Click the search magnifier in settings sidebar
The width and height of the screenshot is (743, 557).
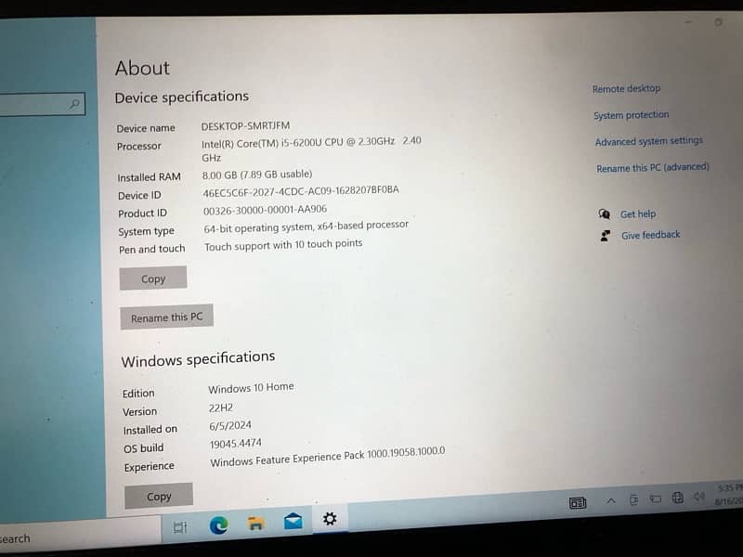pyautogui.click(x=74, y=104)
